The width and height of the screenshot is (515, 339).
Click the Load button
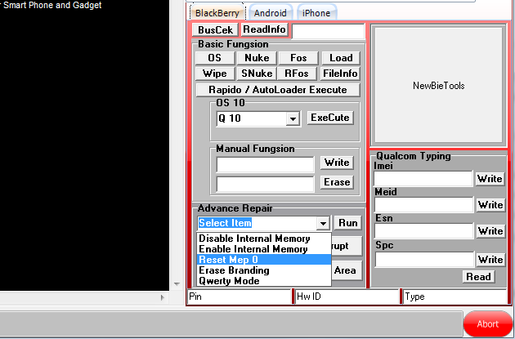341,58
